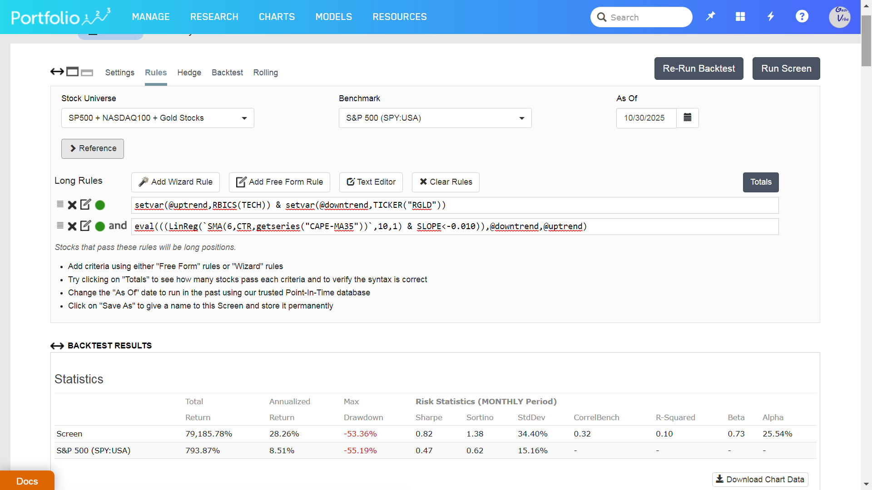Open the Stock Universe dropdown

pyautogui.click(x=158, y=118)
